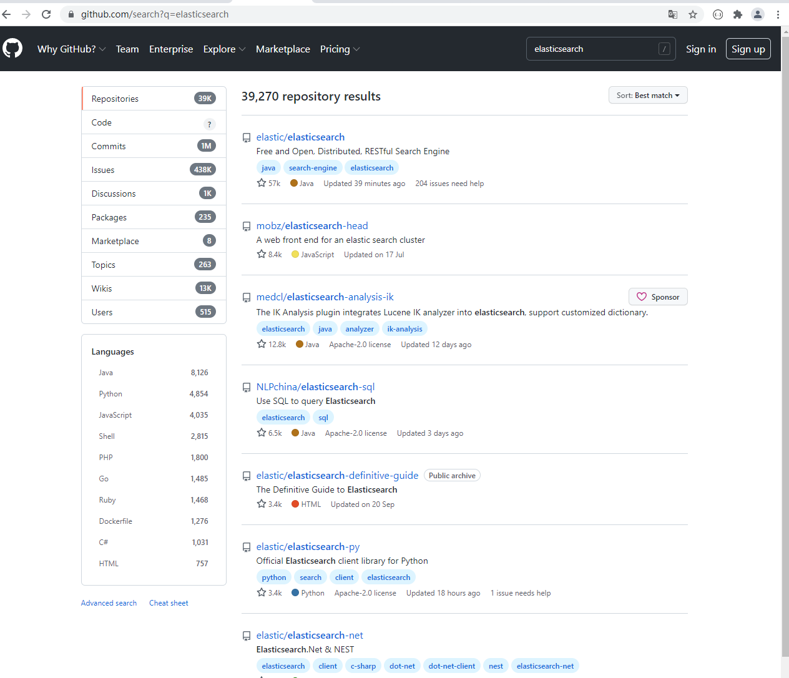
Task: Reload the page with the refresh icon
Action: point(46,14)
